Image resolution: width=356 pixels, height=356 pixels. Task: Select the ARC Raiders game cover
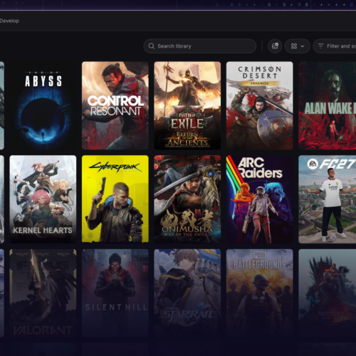click(259, 199)
